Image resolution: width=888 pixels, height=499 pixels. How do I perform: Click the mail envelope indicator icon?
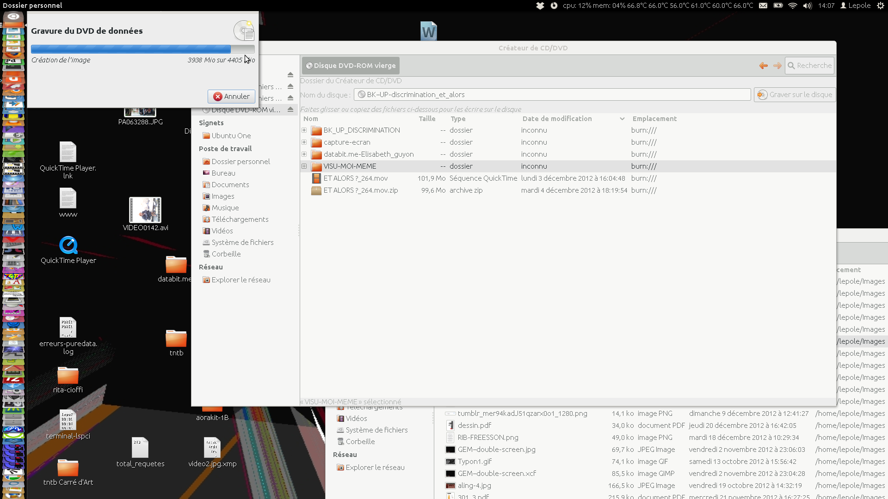pos(763,6)
